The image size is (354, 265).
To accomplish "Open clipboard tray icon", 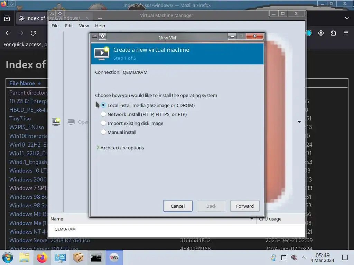I will tap(284, 257).
